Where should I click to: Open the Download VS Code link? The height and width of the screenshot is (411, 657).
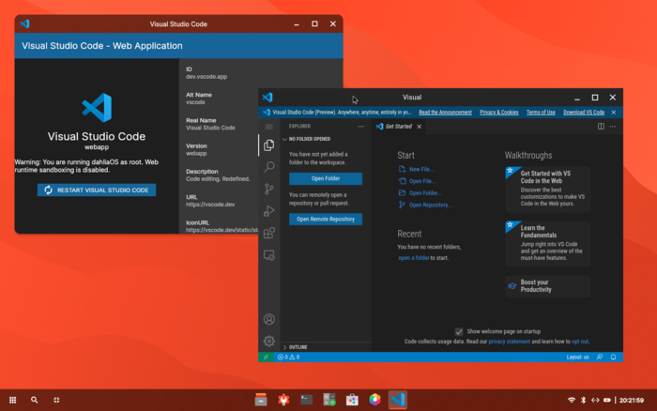583,112
